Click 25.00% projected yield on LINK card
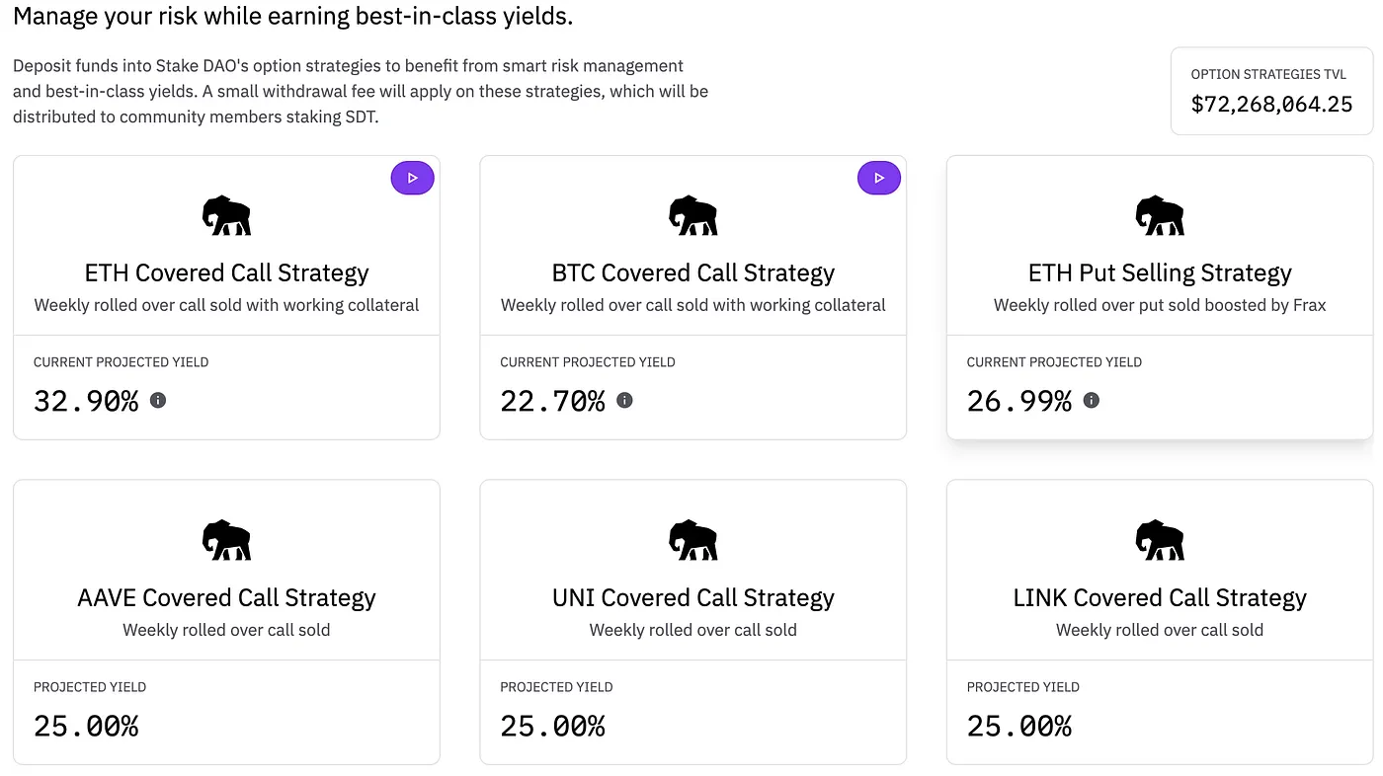 tap(1018, 726)
